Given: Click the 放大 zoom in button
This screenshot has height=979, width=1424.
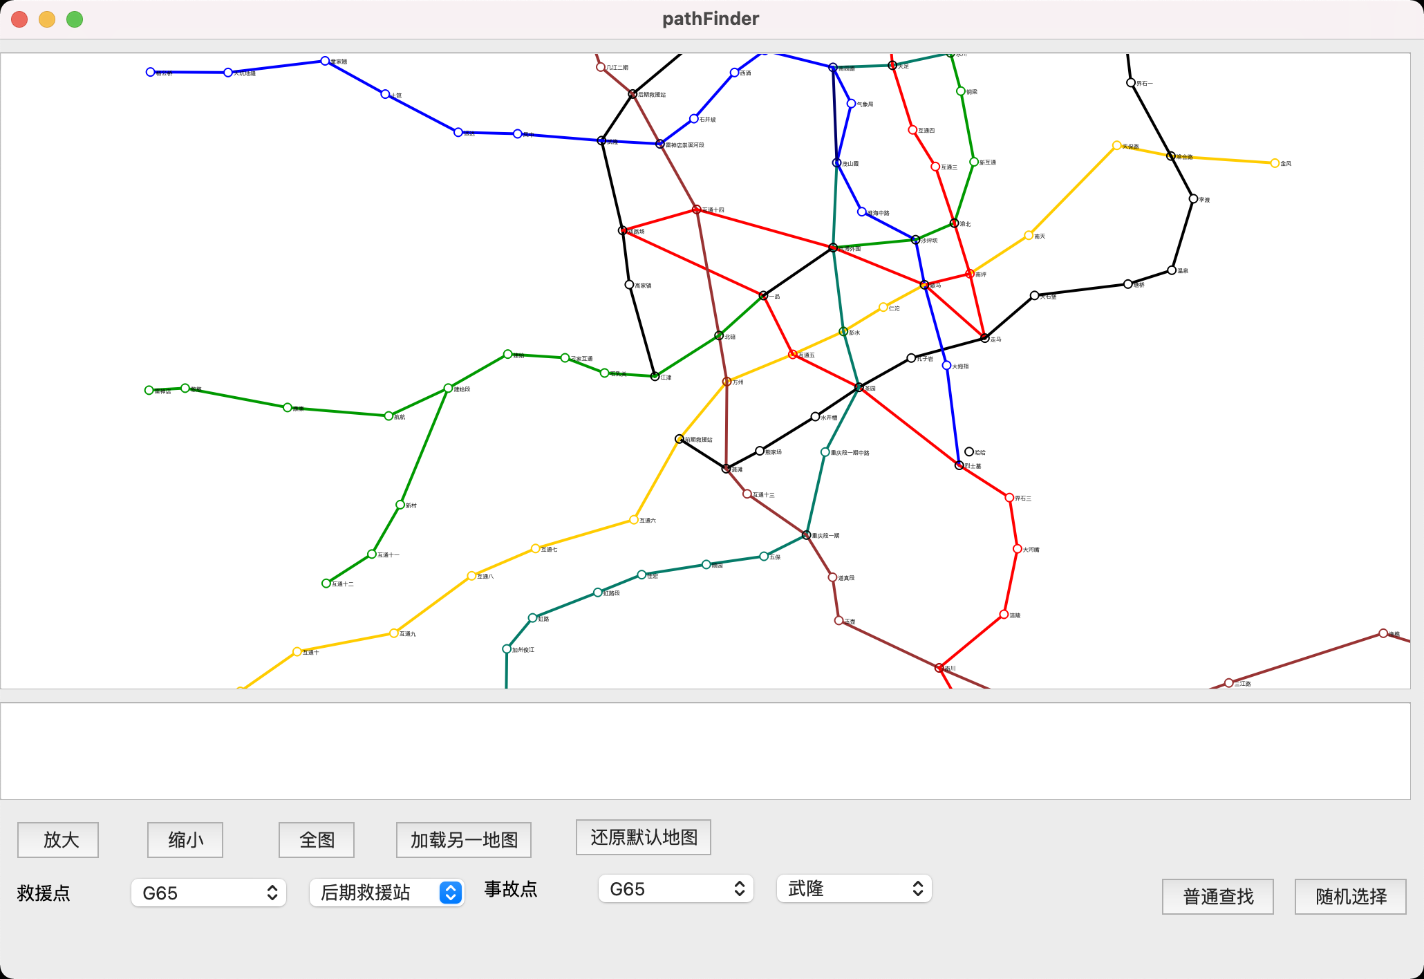Looking at the screenshot, I should click(x=58, y=840).
